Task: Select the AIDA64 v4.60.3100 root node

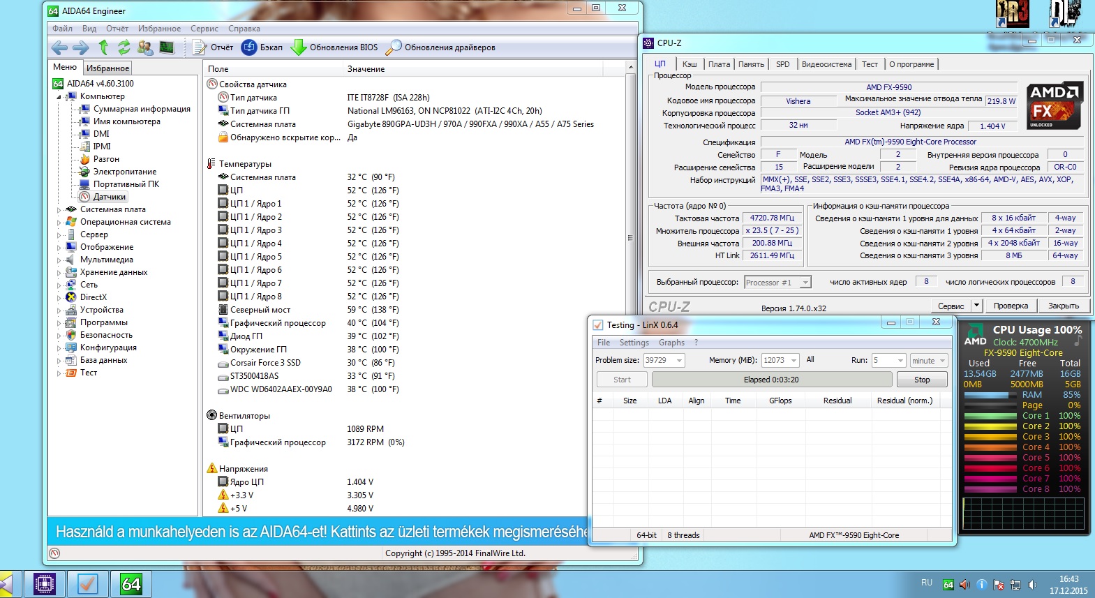Action: [x=100, y=84]
